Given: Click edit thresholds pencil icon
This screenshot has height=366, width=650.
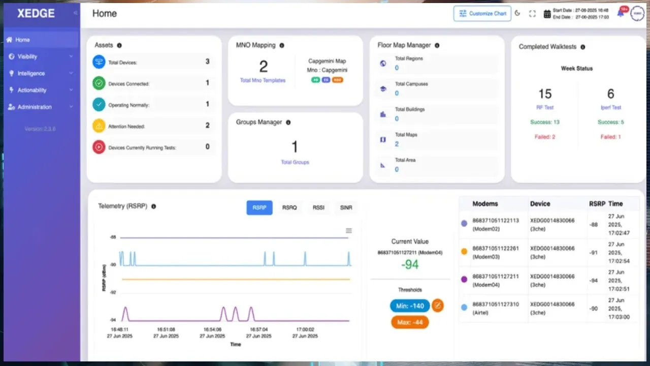Looking at the screenshot, I should coord(437,306).
